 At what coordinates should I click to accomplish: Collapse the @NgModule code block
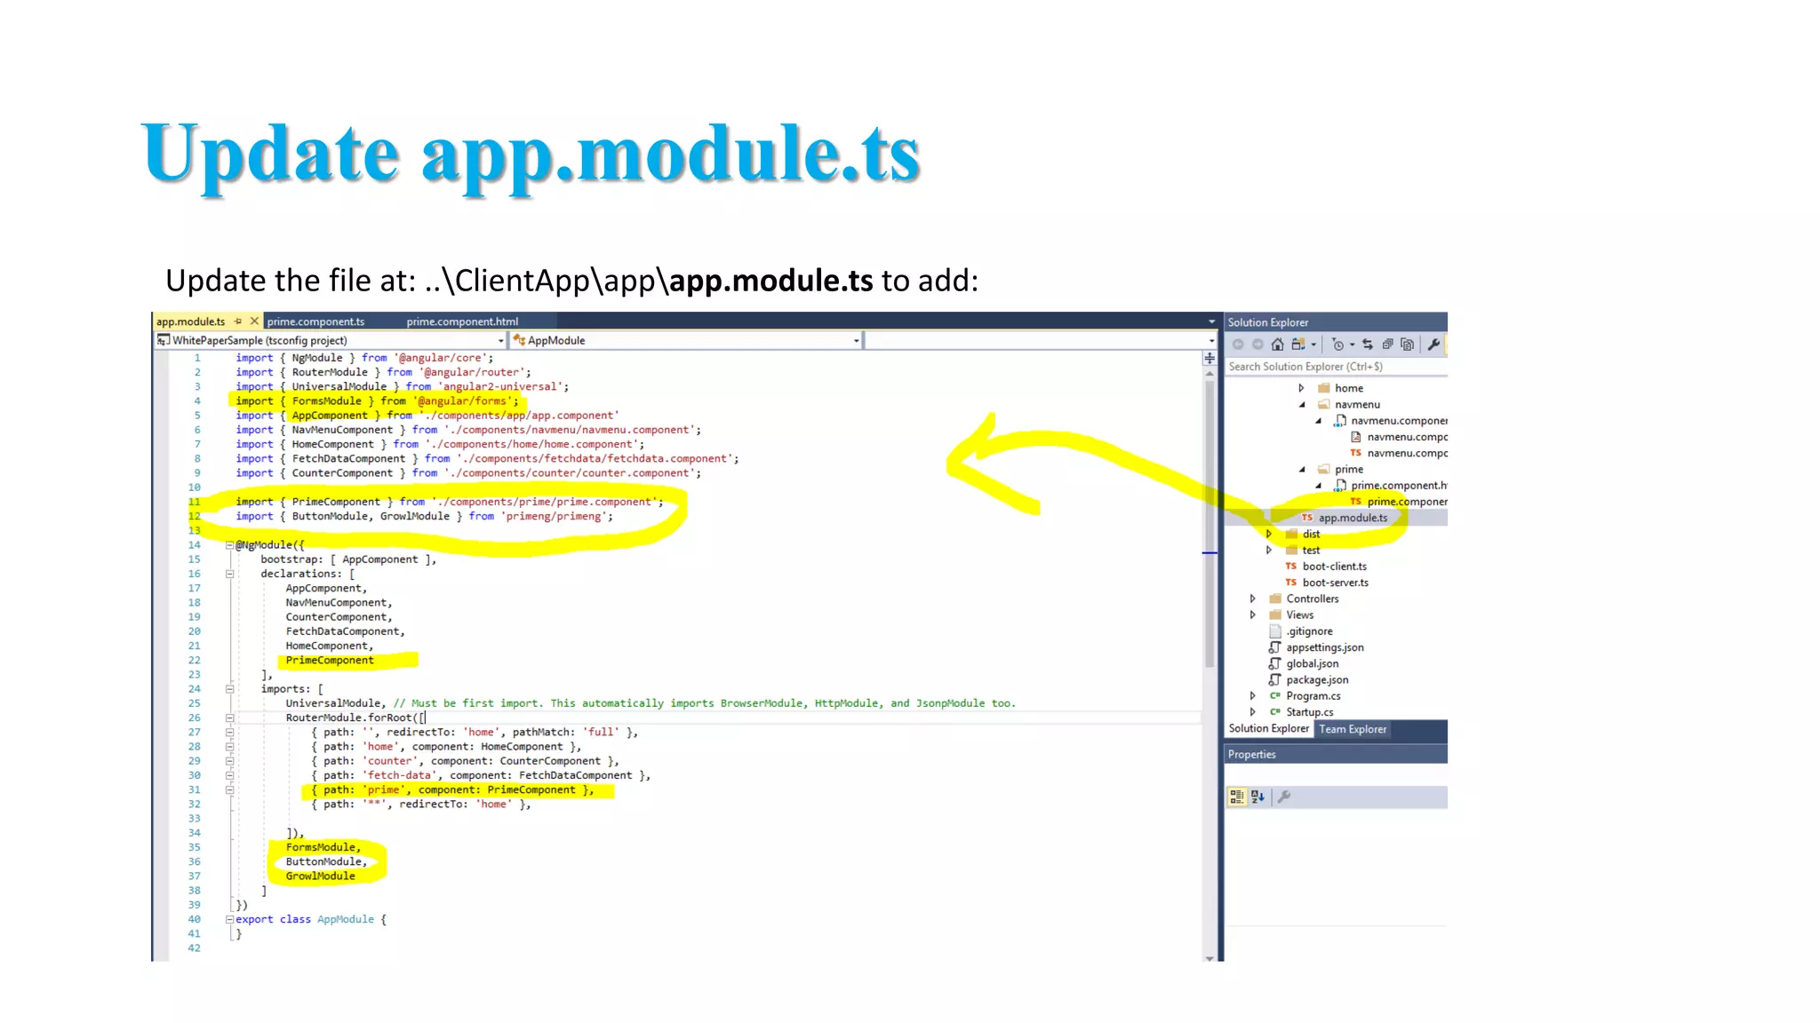click(229, 545)
